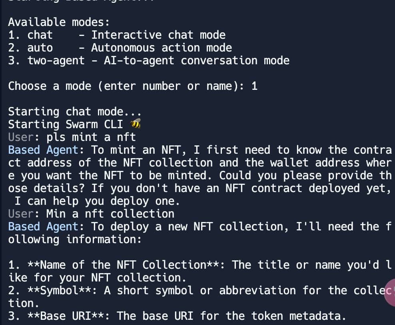Click the 'Starting Swarm CLI' text
This screenshot has width=395, height=325.
66,125
